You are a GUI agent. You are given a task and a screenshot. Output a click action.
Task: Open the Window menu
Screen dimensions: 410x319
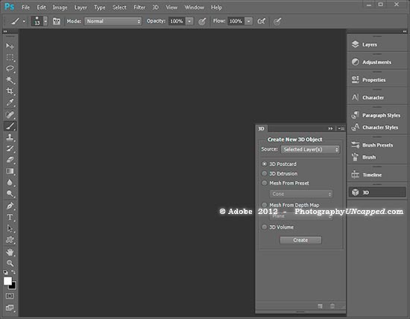[x=194, y=7]
